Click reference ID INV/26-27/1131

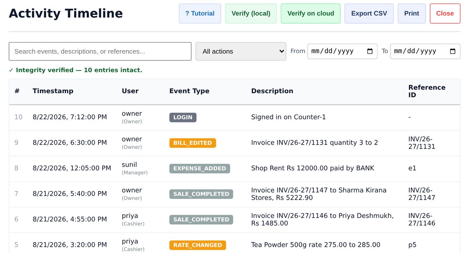pos(422,143)
